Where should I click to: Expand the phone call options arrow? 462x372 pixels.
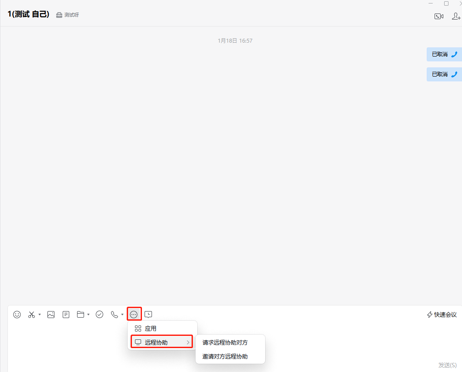[x=122, y=315]
